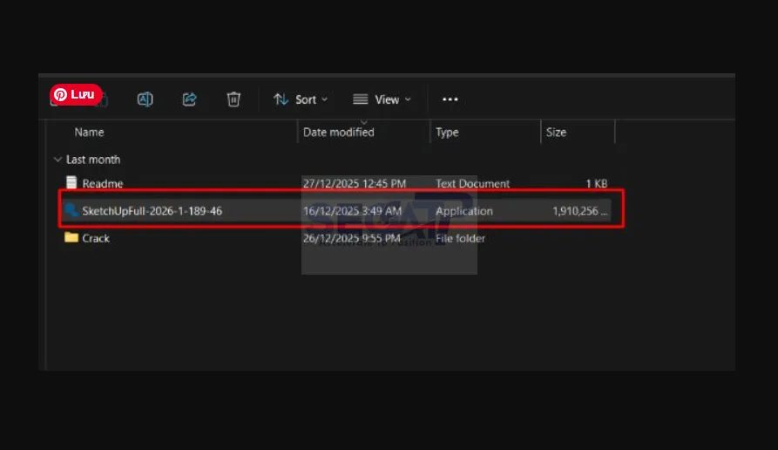The width and height of the screenshot is (778, 450).
Task: Click the Crack folder icon
Action: (x=71, y=238)
